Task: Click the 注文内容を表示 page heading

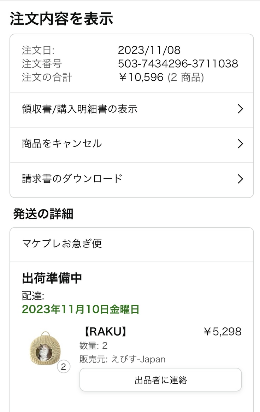Action: [61, 19]
